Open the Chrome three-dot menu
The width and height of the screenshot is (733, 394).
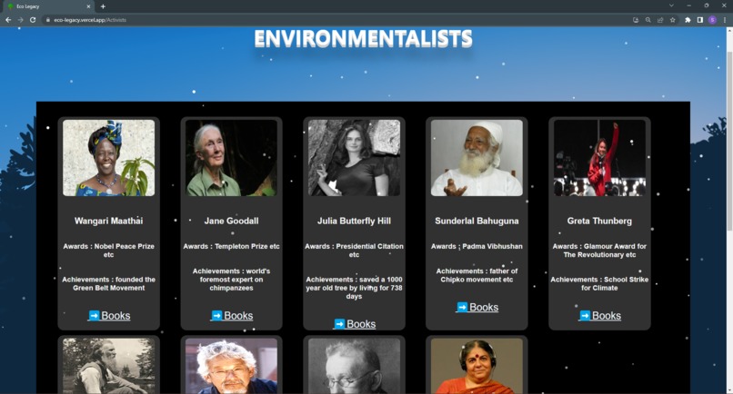[x=725, y=20]
